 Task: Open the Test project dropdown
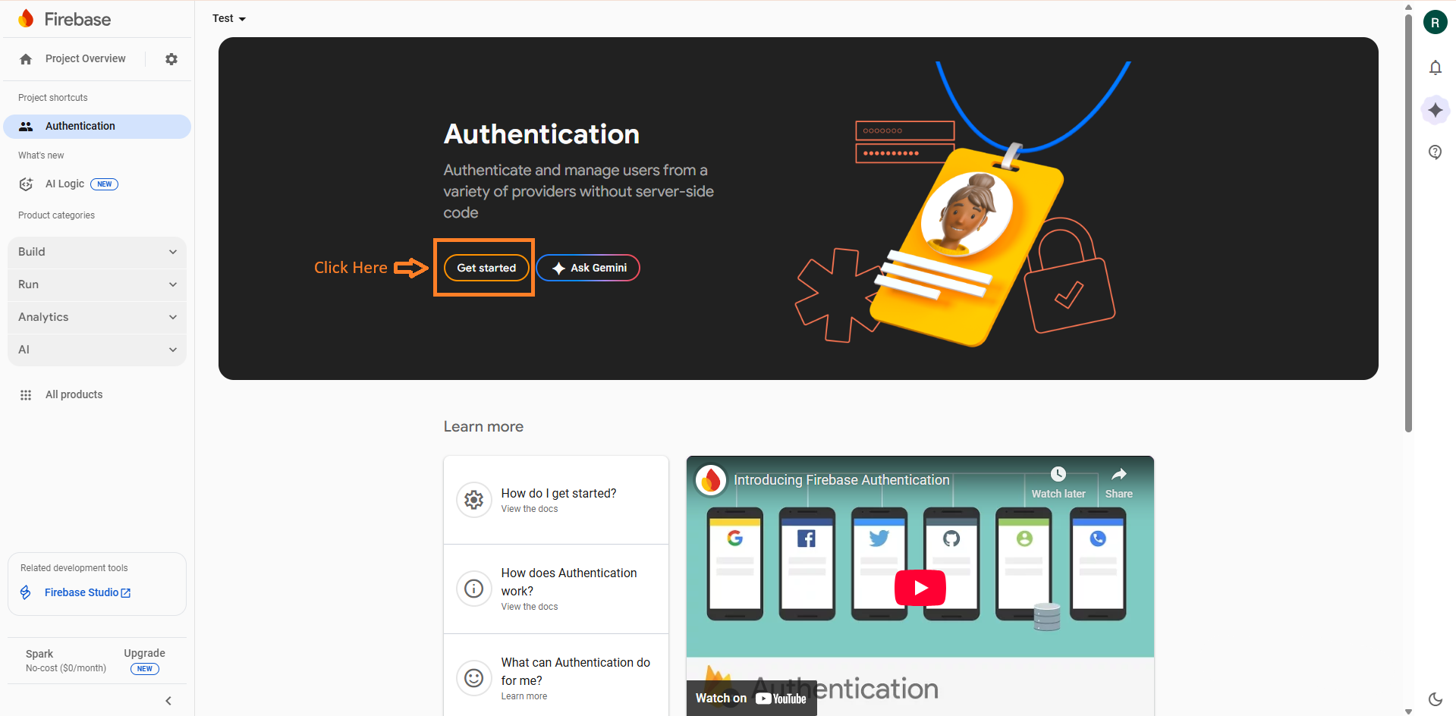tap(229, 19)
